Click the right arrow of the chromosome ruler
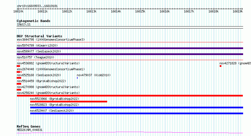This screenshot has width=251, height=136. (242, 9)
